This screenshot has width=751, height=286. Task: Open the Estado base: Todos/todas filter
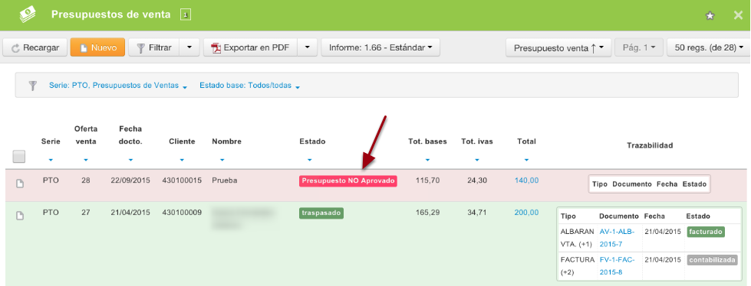[x=249, y=86]
